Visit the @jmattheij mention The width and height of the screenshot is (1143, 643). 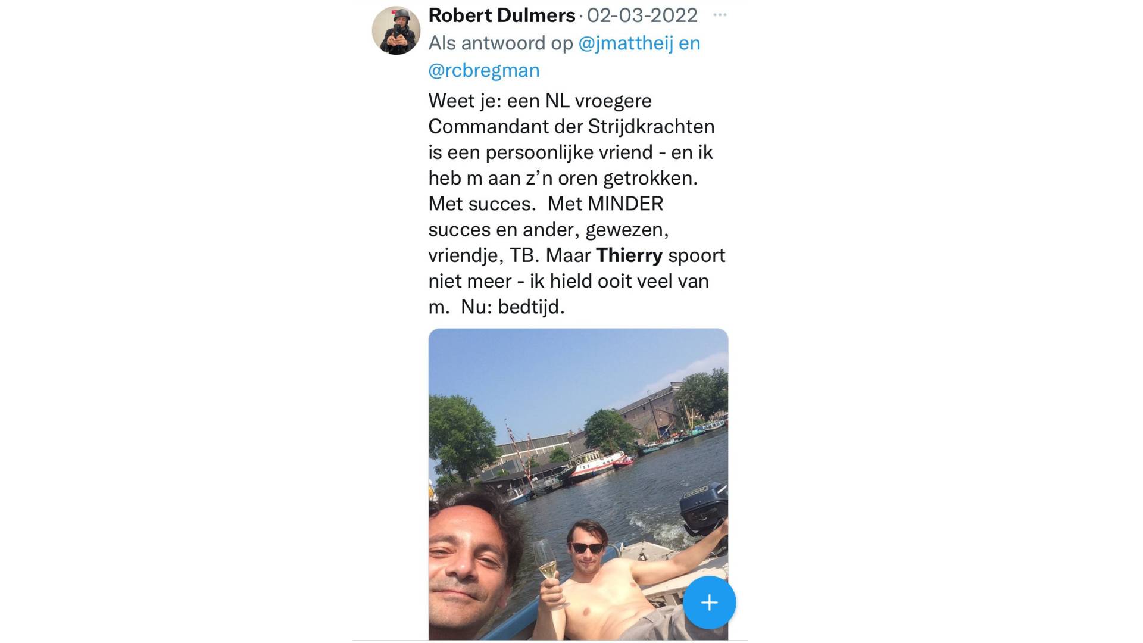point(626,43)
